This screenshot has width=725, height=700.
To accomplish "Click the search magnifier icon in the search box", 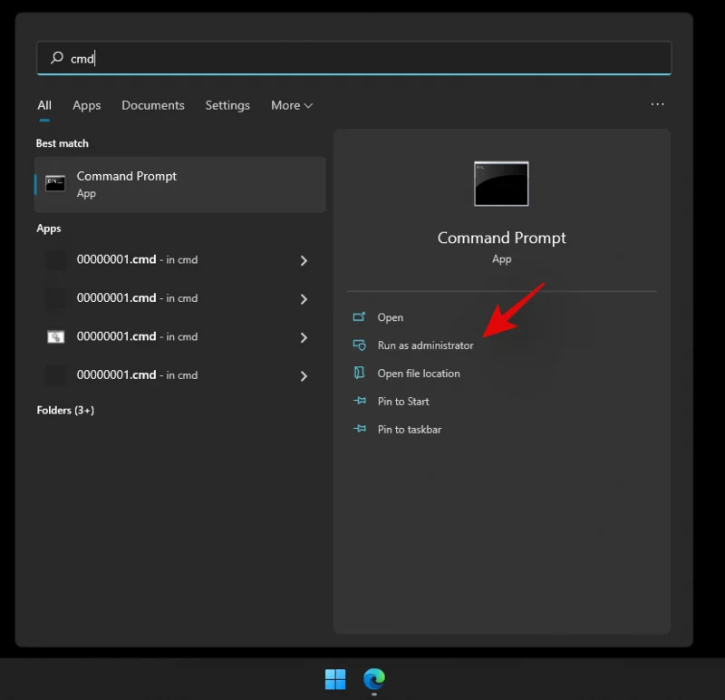I will tap(55, 58).
